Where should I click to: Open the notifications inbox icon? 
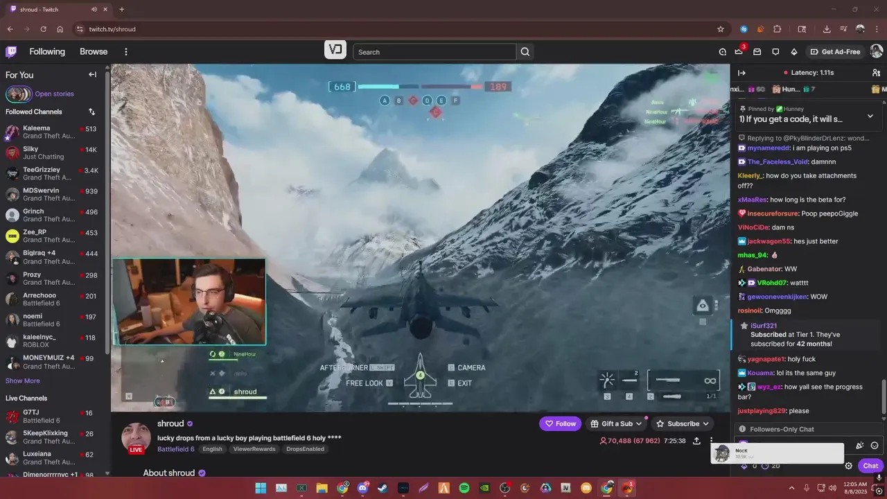757,52
